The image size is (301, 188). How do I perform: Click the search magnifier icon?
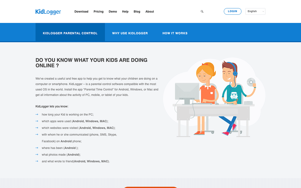click(202, 11)
